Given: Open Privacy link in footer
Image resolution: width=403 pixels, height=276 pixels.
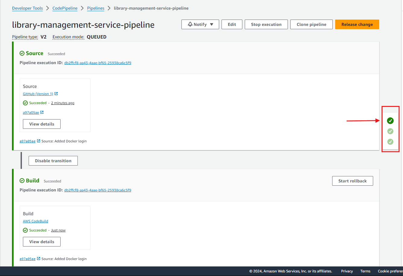Looking at the screenshot, I should 347,271.
